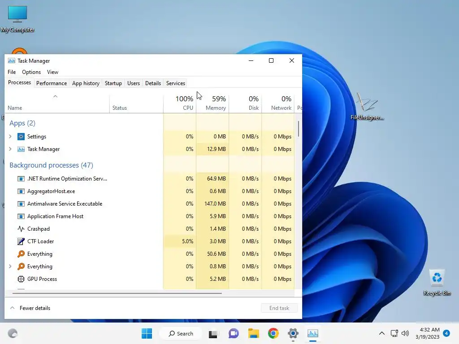
Task: Open Settings gear on the taskbar
Action: (x=293, y=333)
